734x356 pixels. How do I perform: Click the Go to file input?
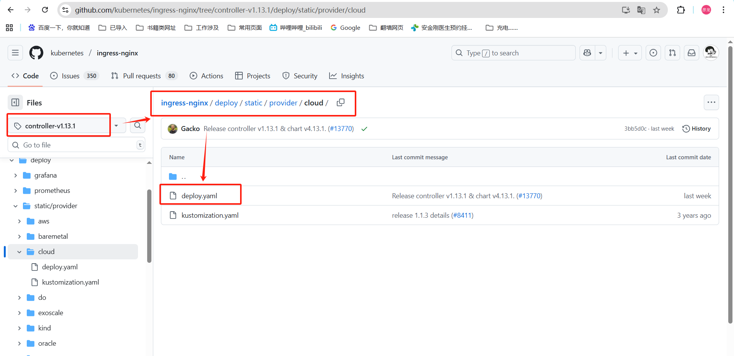pos(76,145)
